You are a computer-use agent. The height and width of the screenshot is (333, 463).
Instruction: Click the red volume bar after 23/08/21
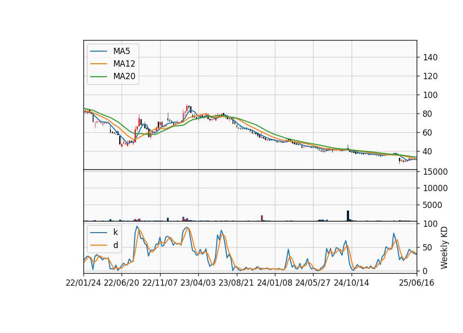[x=262, y=218]
